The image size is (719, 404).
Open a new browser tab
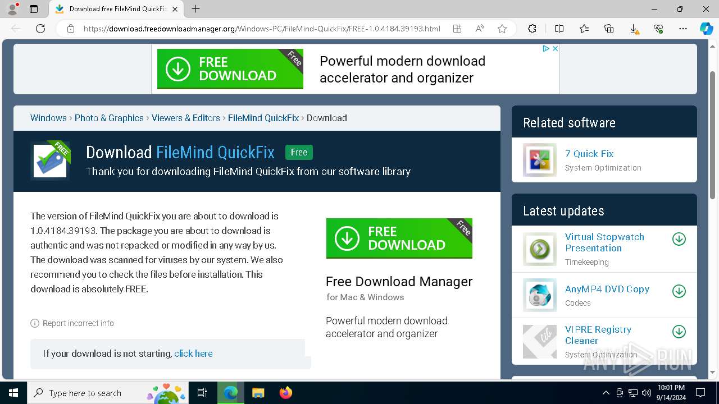(x=195, y=9)
